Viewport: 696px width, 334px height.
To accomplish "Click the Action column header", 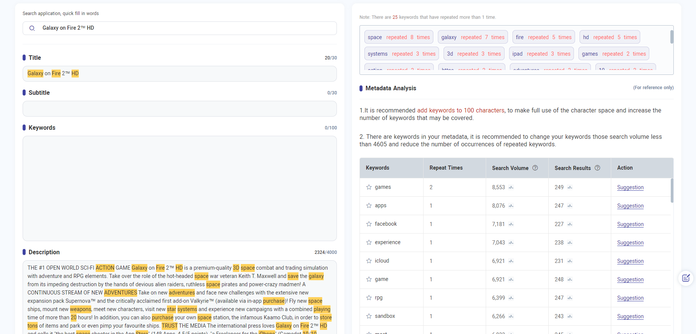I will coord(642,168).
